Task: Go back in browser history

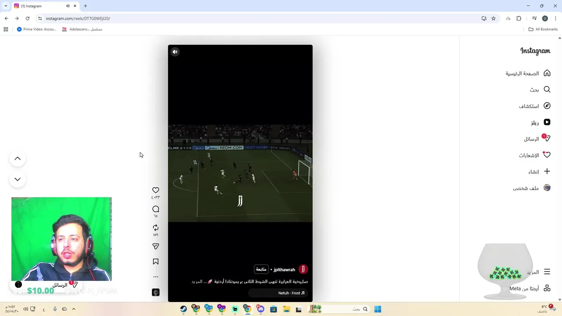Action: (x=6, y=18)
